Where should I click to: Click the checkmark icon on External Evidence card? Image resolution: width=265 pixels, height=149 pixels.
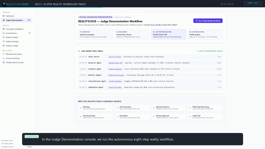click(x=154, y=108)
